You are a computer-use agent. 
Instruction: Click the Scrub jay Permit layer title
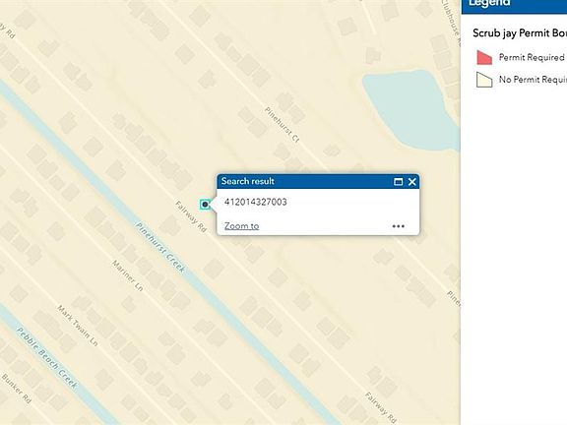point(520,33)
